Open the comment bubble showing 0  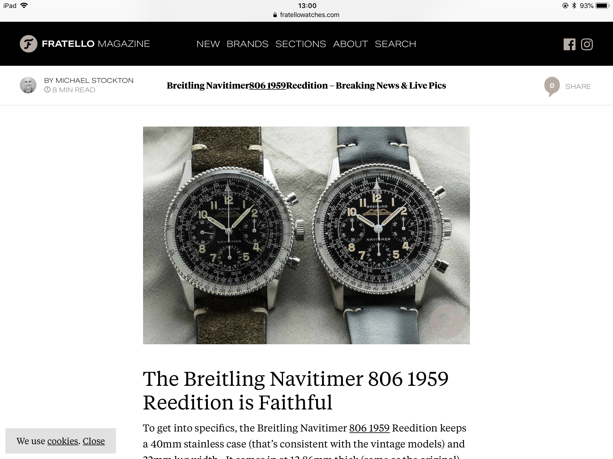tap(552, 86)
